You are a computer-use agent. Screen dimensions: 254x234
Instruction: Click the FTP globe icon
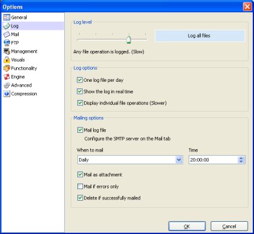tap(7, 43)
